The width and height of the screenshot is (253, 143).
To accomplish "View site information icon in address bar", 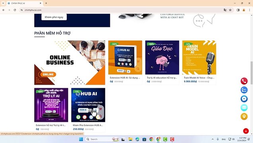I will 21,10.
